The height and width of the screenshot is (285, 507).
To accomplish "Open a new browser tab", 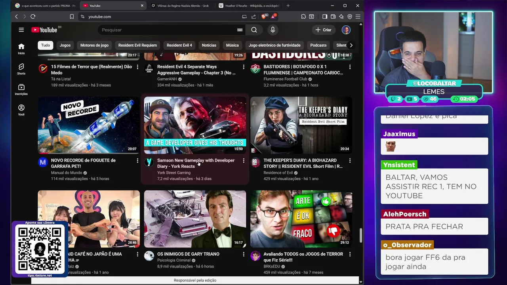I will point(288,6).
